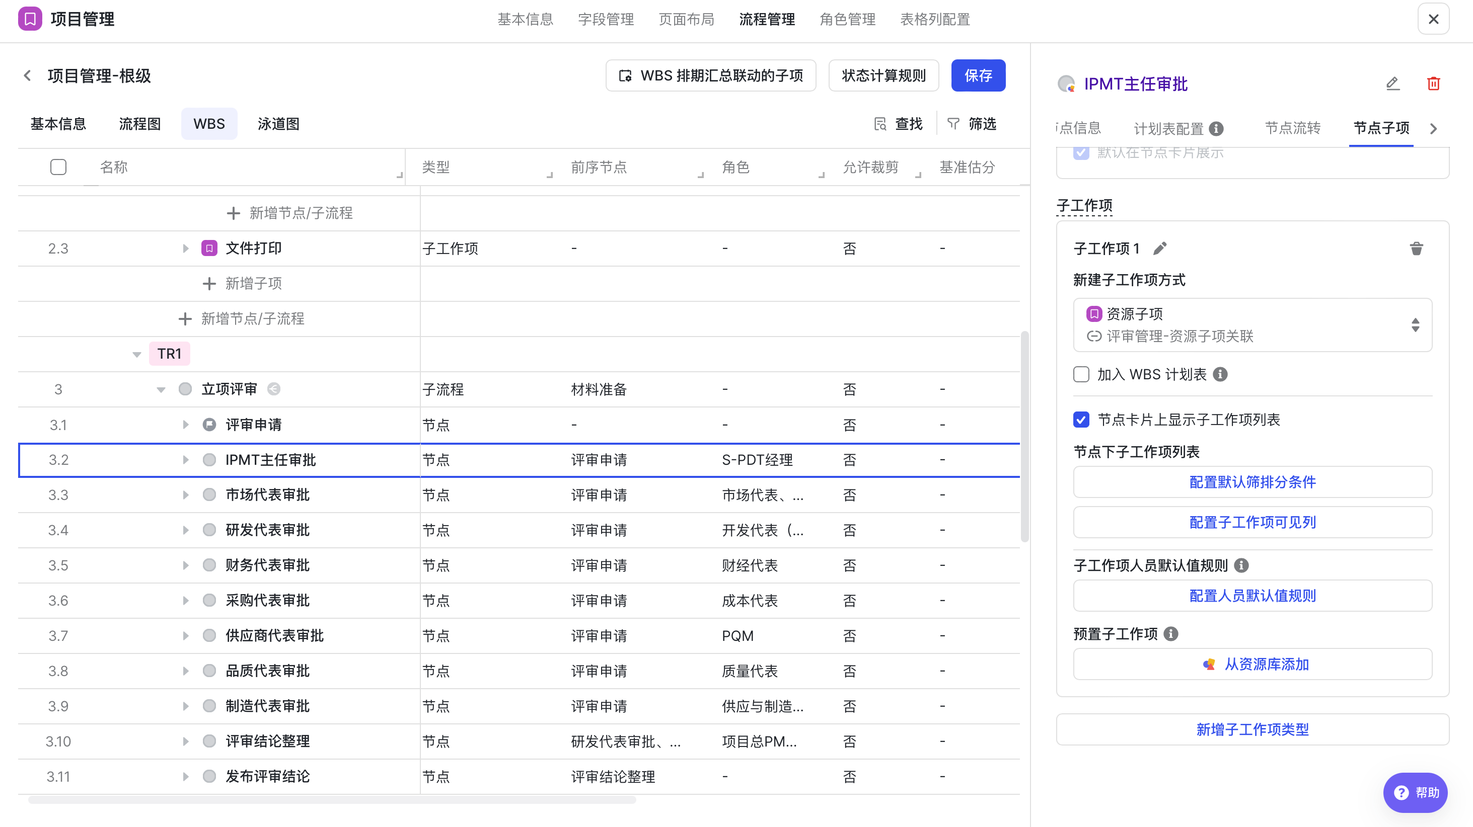Viewport: 1473px width, 827px height.
Task: Click the status circle of 市场代表审批
Action: [209, 495]
